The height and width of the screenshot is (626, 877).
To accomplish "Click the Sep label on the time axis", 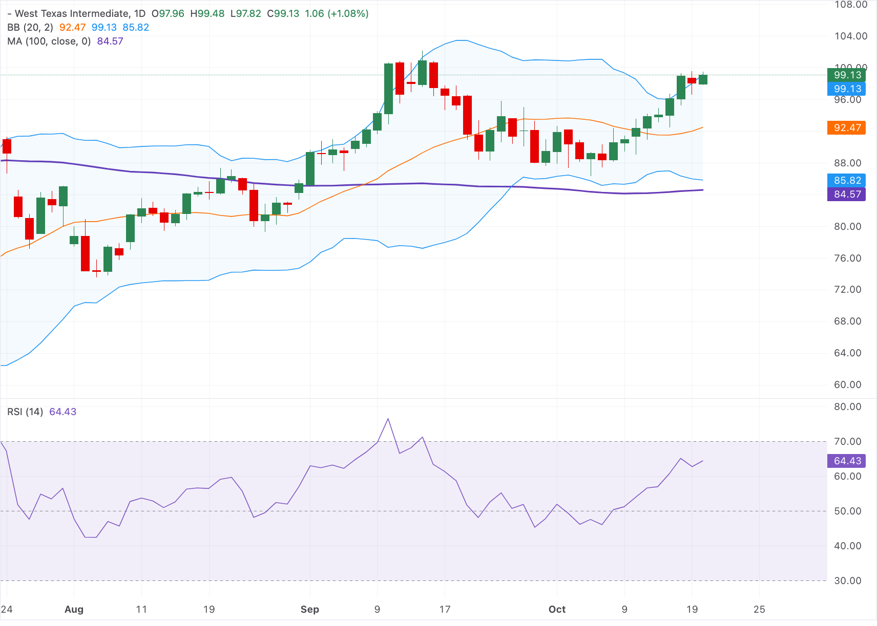I will tap(310, 610).
